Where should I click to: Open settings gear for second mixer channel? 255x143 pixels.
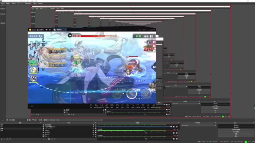(177, 133)
